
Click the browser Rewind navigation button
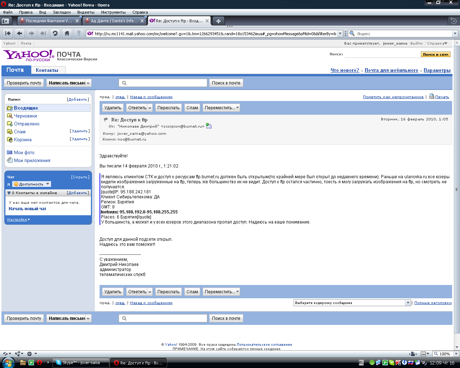(8, 33)
